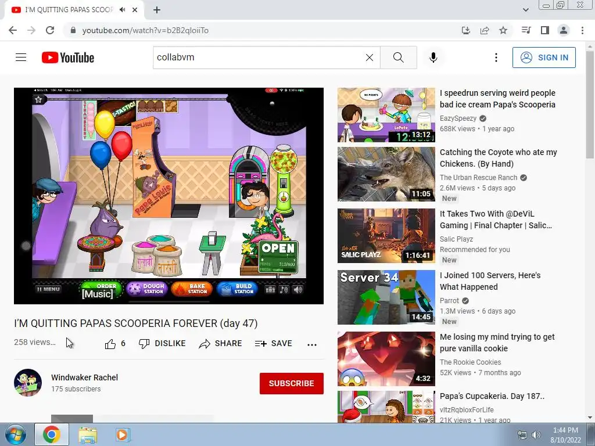Start voice search with the microphone

[433, 57]
